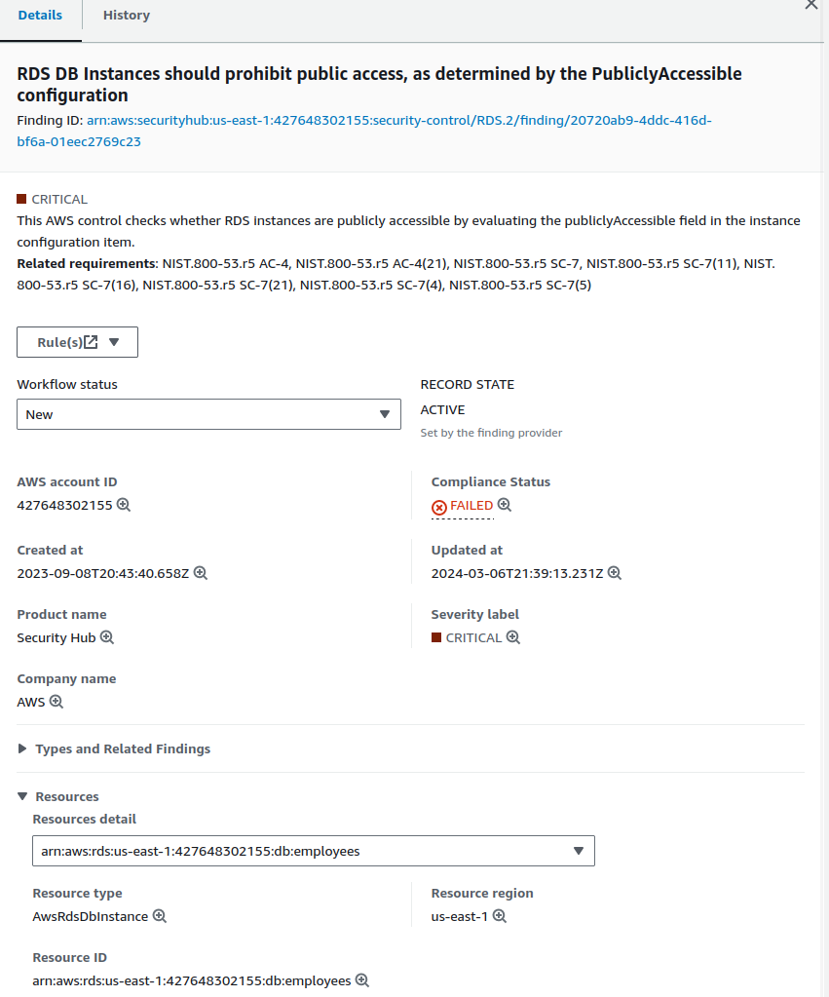Close the finding details panel

[x=810, y=5]
